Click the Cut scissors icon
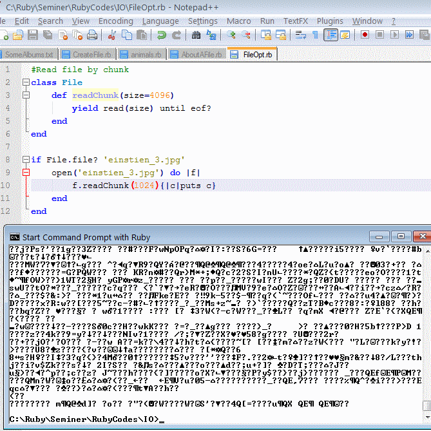Screen dimensions: 431x431 [x=113, y=35]
